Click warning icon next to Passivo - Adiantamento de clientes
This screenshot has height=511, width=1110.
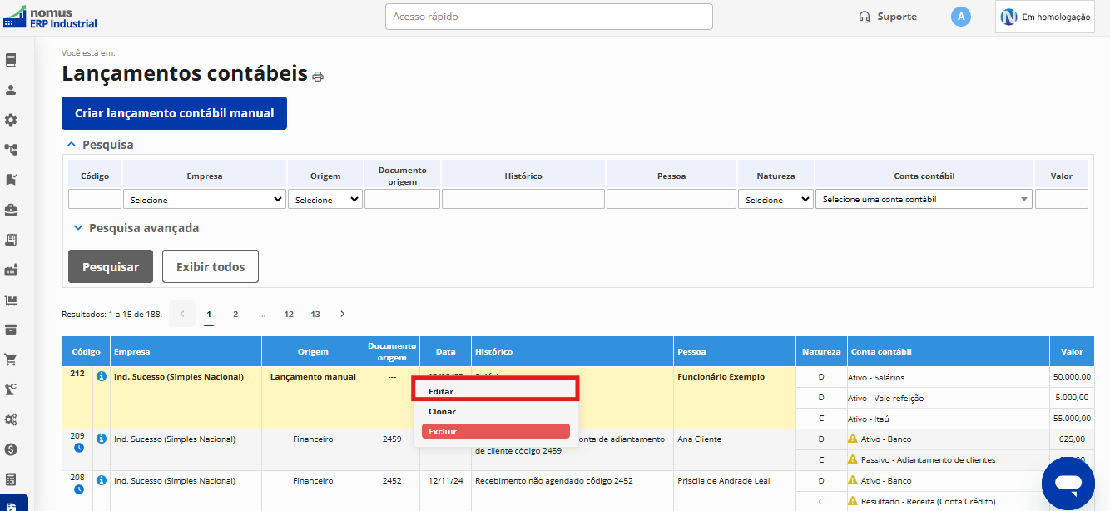(x=853, y=459)
